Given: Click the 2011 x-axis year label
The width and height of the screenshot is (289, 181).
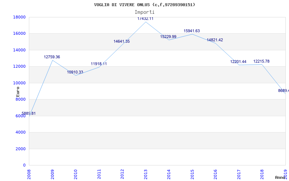Looking at the screenshot, I should click(99, 174).
